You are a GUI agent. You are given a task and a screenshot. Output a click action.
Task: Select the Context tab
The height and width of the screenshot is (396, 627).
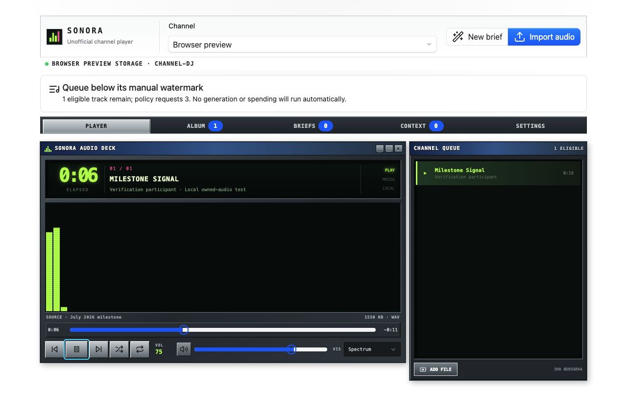pos(422,126)
